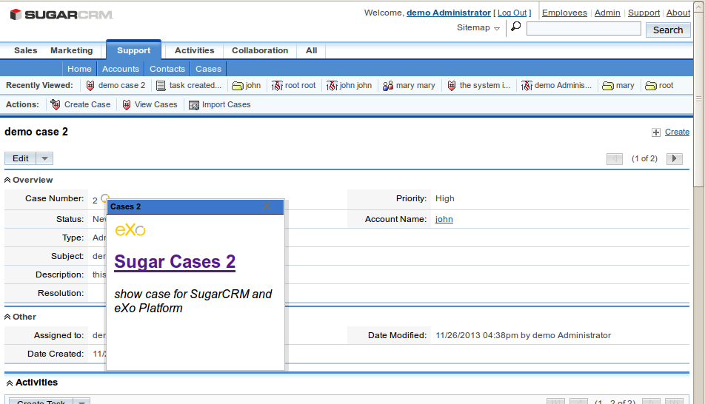Open recently viewed demo case 2 icon
Screen dimensions: 705x404
click(x=90, y=85)
